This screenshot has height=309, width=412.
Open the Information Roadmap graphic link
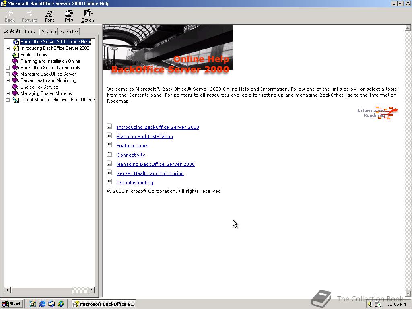click(378, 113)
